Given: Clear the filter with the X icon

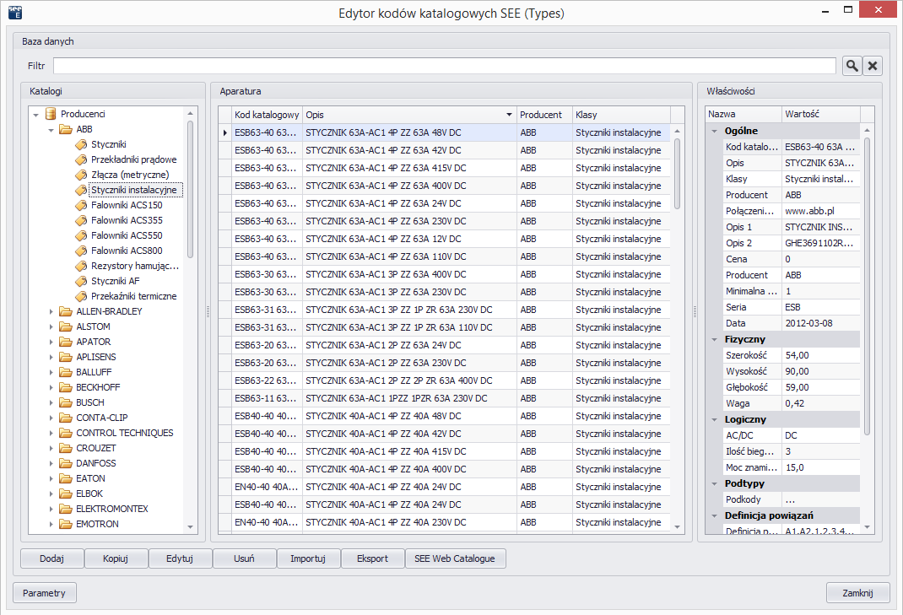Looking at the screenshot, I should (873, 66).
